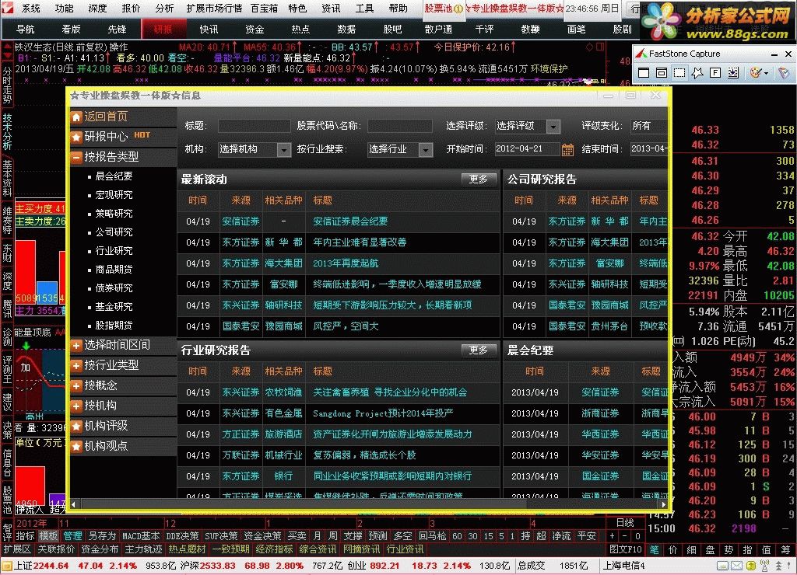FastStone: open the paint palette editor
797x575 pixels.
coord(756,73)
